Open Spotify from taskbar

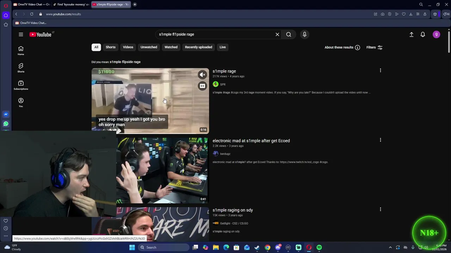(319, 247)
